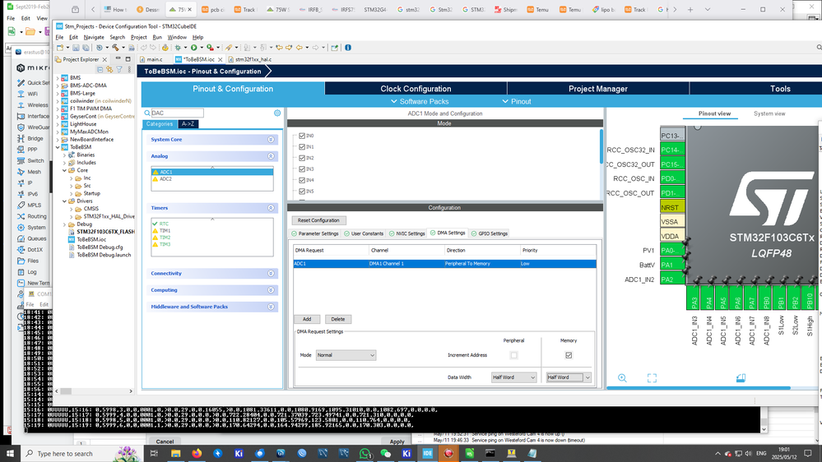Screen dimensions: 822x462
Task: Toggle Memory increment address checkbox
Action: click(x=569, y=355)
